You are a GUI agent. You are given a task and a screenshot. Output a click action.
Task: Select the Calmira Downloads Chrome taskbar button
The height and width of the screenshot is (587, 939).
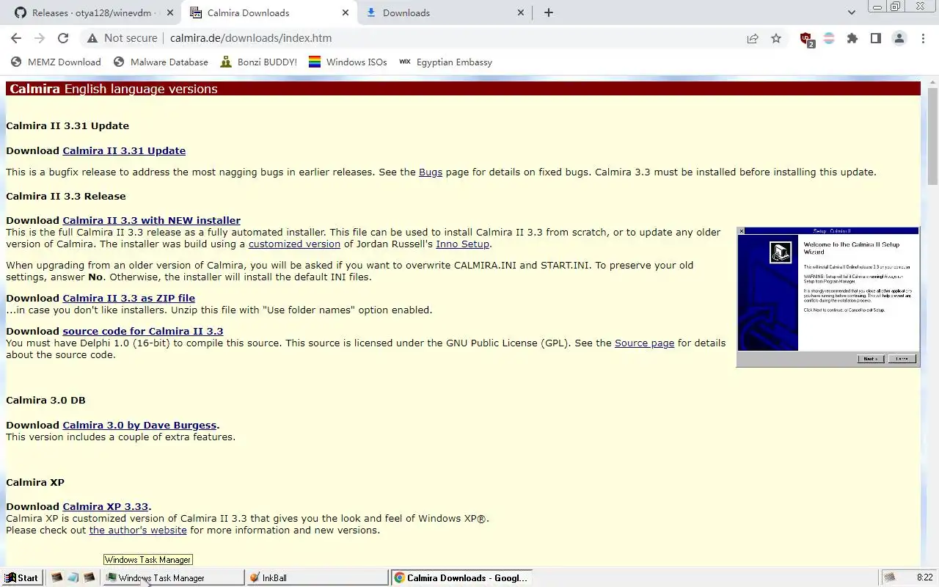[x=461, y=577]
